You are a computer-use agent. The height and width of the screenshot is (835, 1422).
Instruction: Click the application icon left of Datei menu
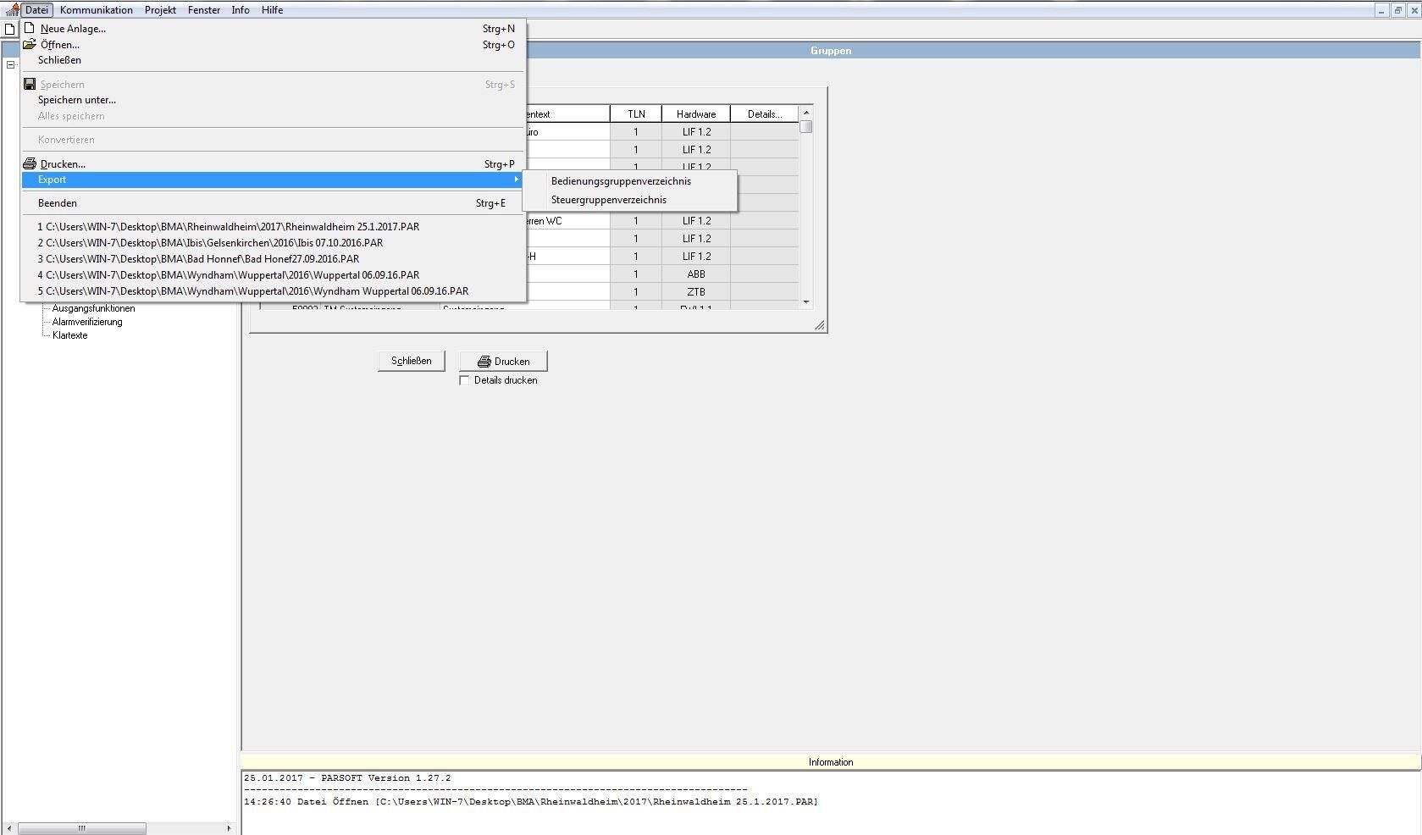(x=12, y=10)
